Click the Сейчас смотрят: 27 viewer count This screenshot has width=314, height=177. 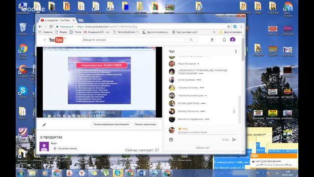point(142,150)
